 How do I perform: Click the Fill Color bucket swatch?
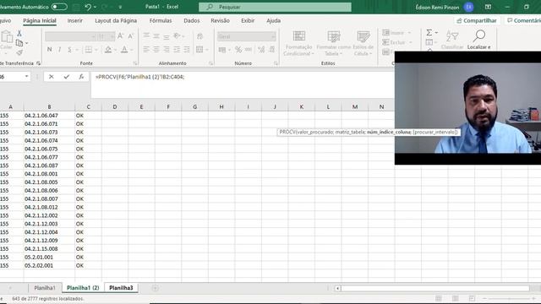pos(108,50)
